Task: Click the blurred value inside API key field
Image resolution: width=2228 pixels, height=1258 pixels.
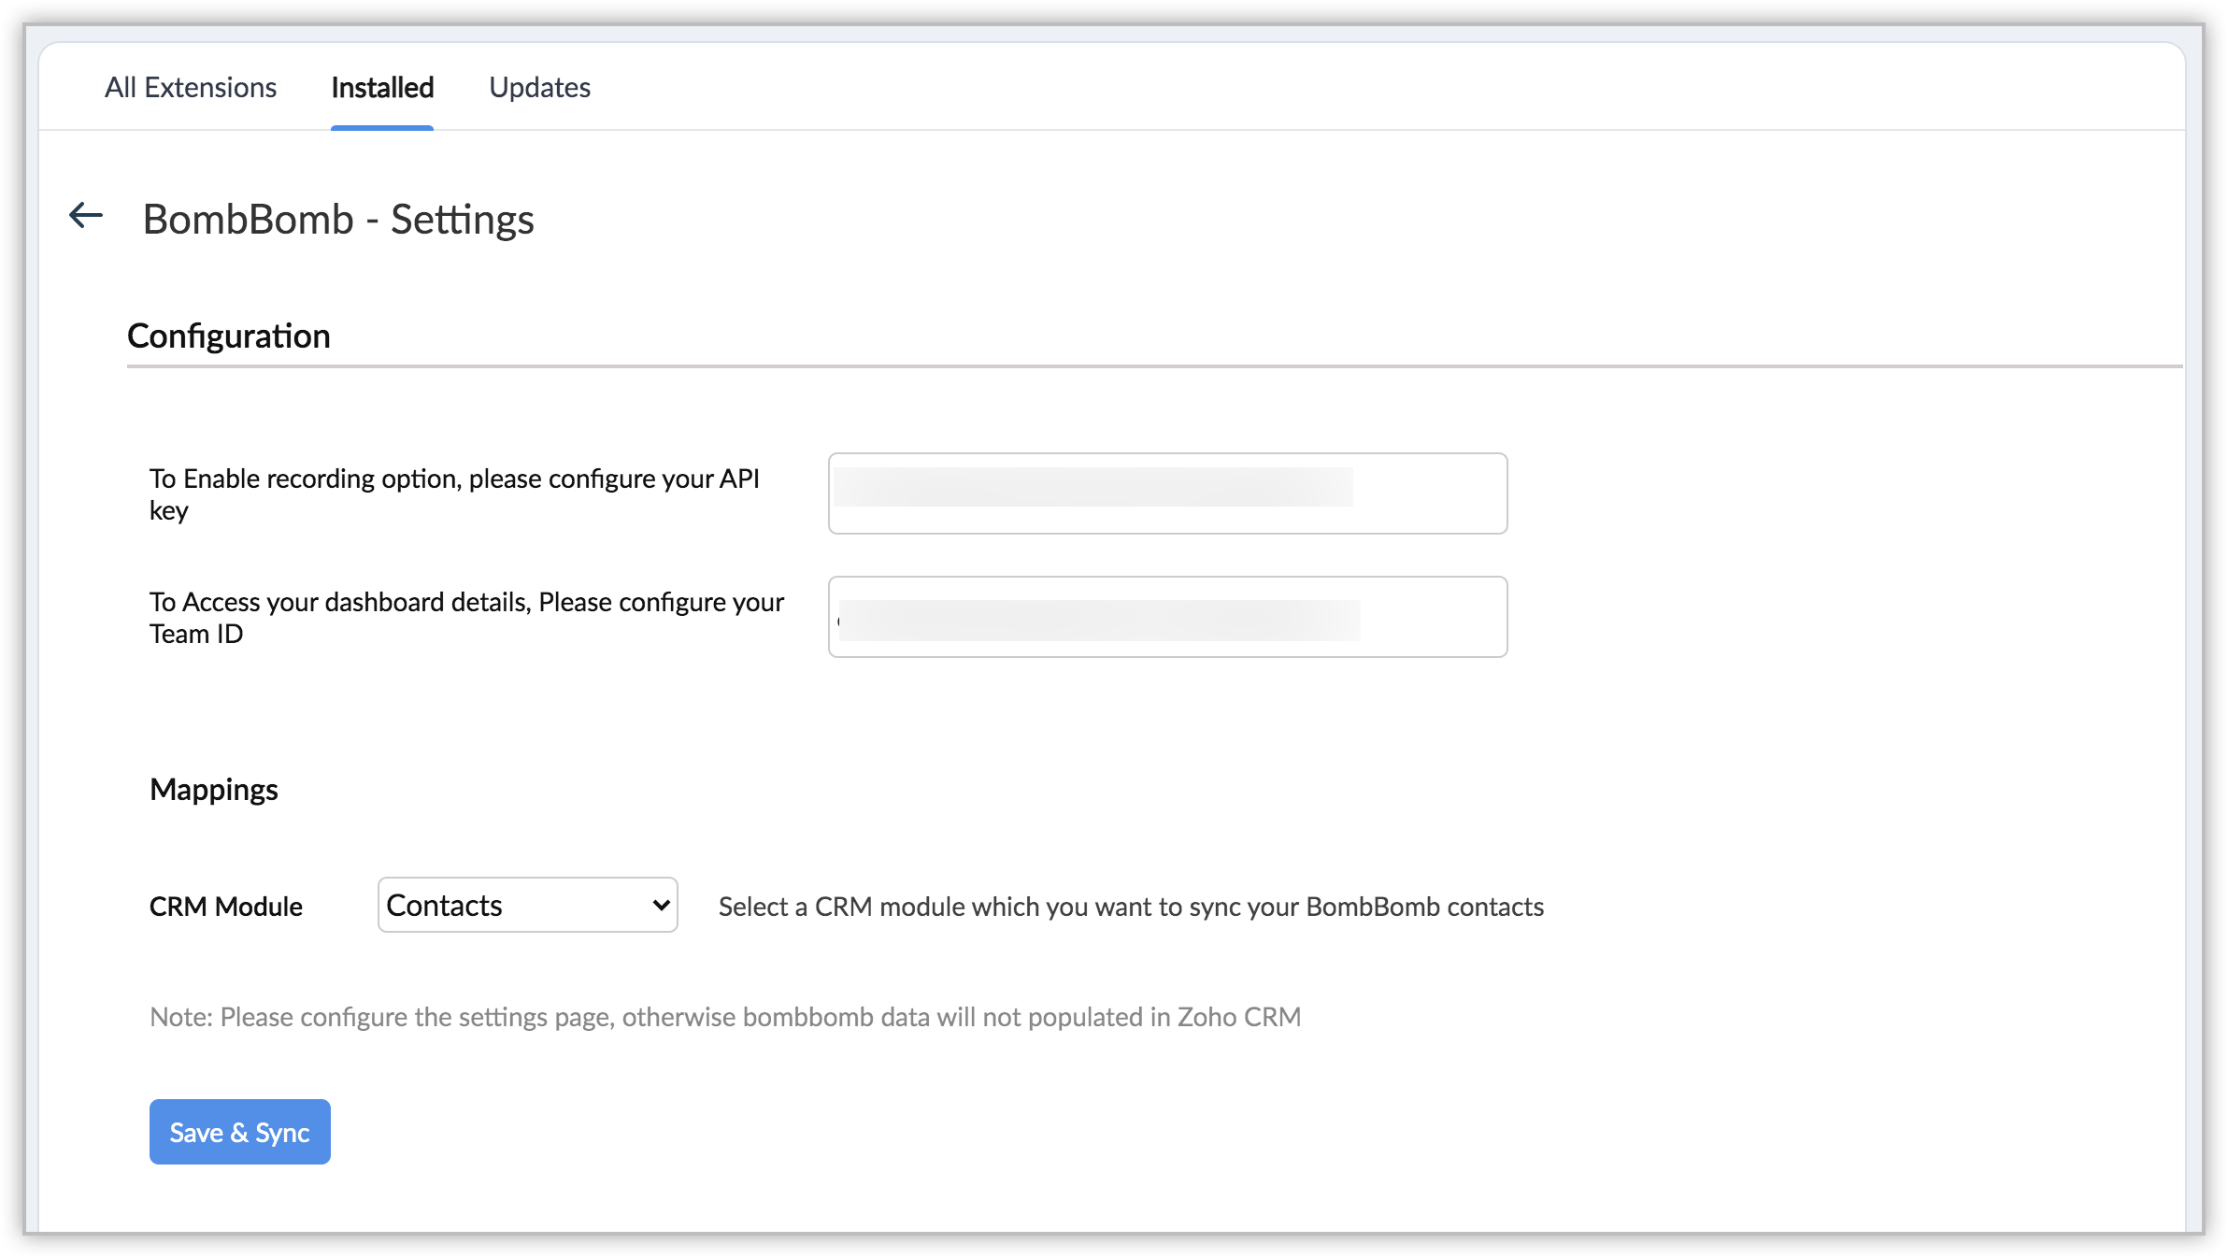Action: click(1093, 487)
